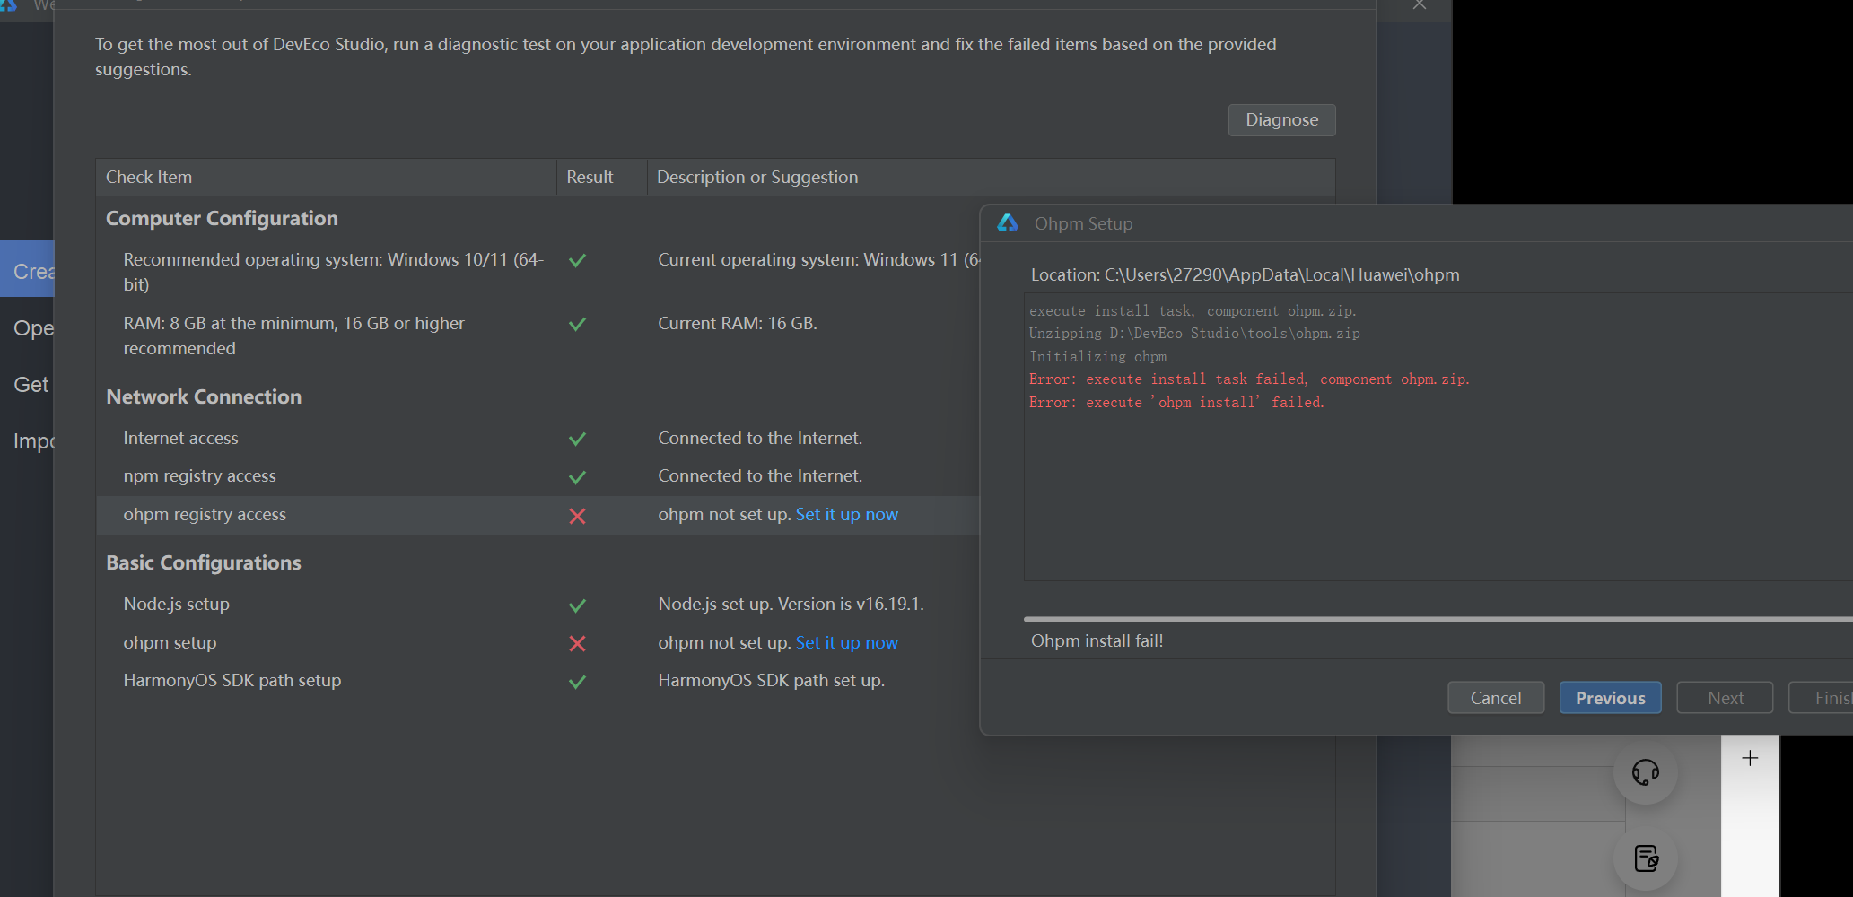Viewport: 1853px width, 897px height.
Task: Click the ohpm Location path text
Action: click(x=1245, y=274)
